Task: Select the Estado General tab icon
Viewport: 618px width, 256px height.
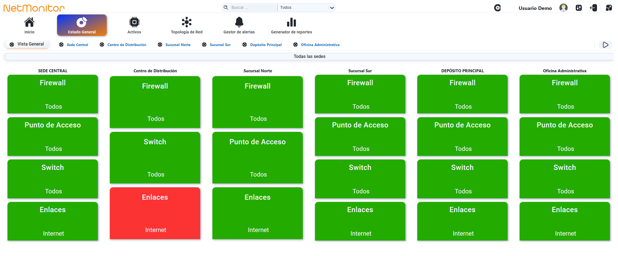Action: point(82,22)
